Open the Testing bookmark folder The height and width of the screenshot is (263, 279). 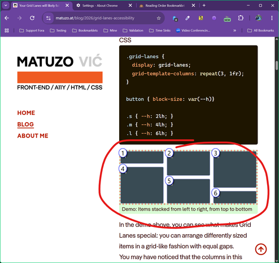tap(58, 30)
